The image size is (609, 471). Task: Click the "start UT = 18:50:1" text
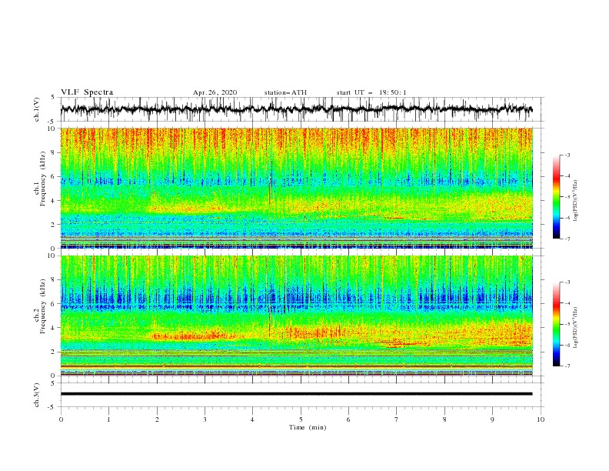click(371, 92)
